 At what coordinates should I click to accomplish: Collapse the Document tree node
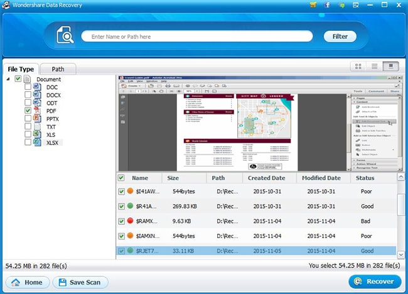point(8,79)
